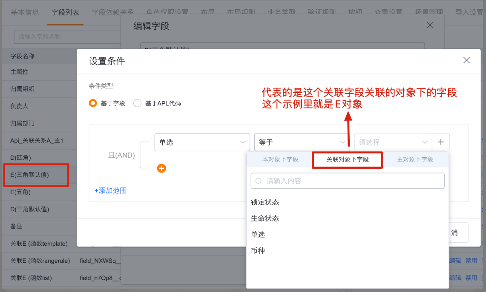Click the +添加范围 link

click(110, 190)
